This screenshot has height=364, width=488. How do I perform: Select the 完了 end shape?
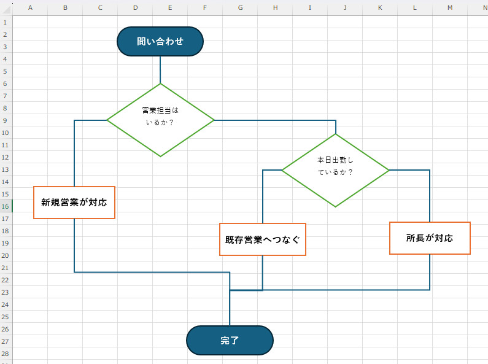[230, 341]
